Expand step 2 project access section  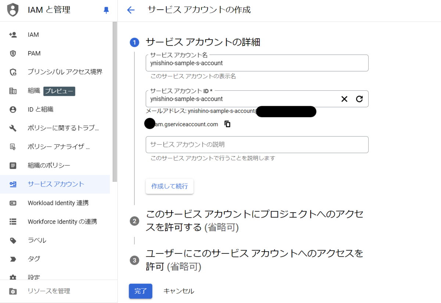coord(255,221)
